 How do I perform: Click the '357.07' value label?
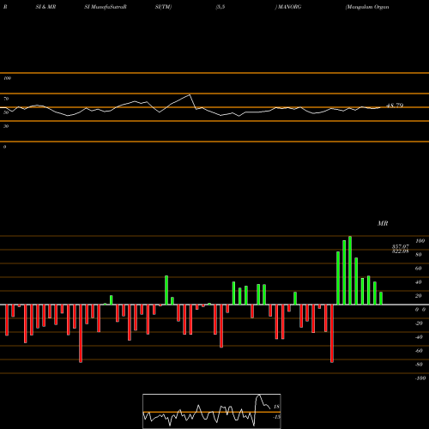coord(401,246)
